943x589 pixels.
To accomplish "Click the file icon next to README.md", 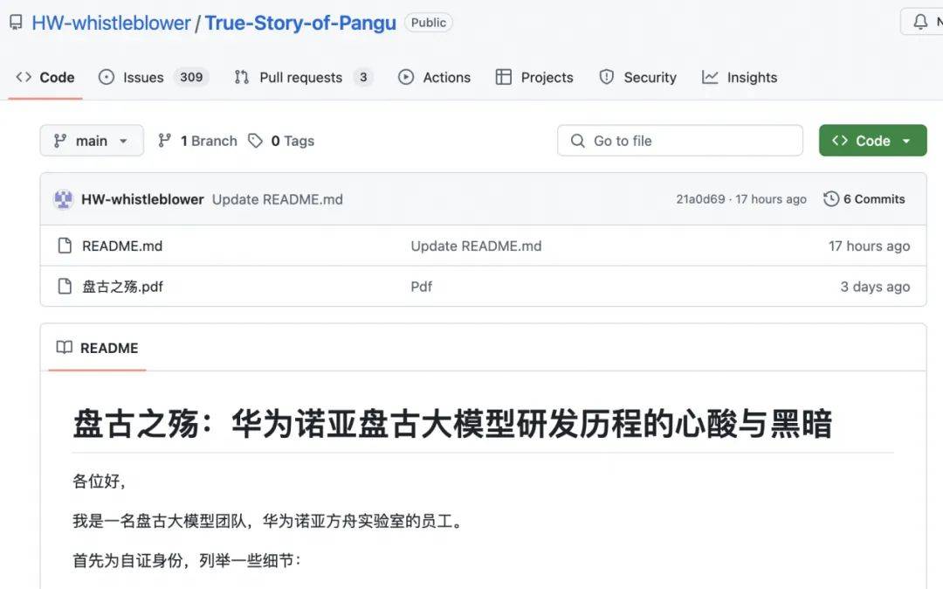I will click(65, 246).
